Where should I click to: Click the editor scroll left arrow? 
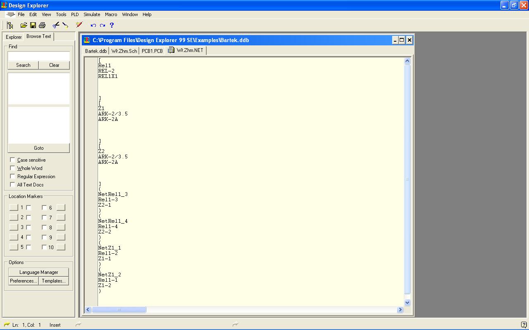coord(88,309)
